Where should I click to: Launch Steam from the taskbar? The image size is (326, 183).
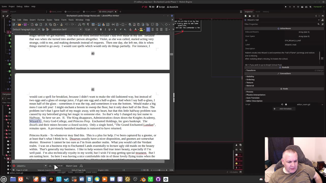[66, 179]
